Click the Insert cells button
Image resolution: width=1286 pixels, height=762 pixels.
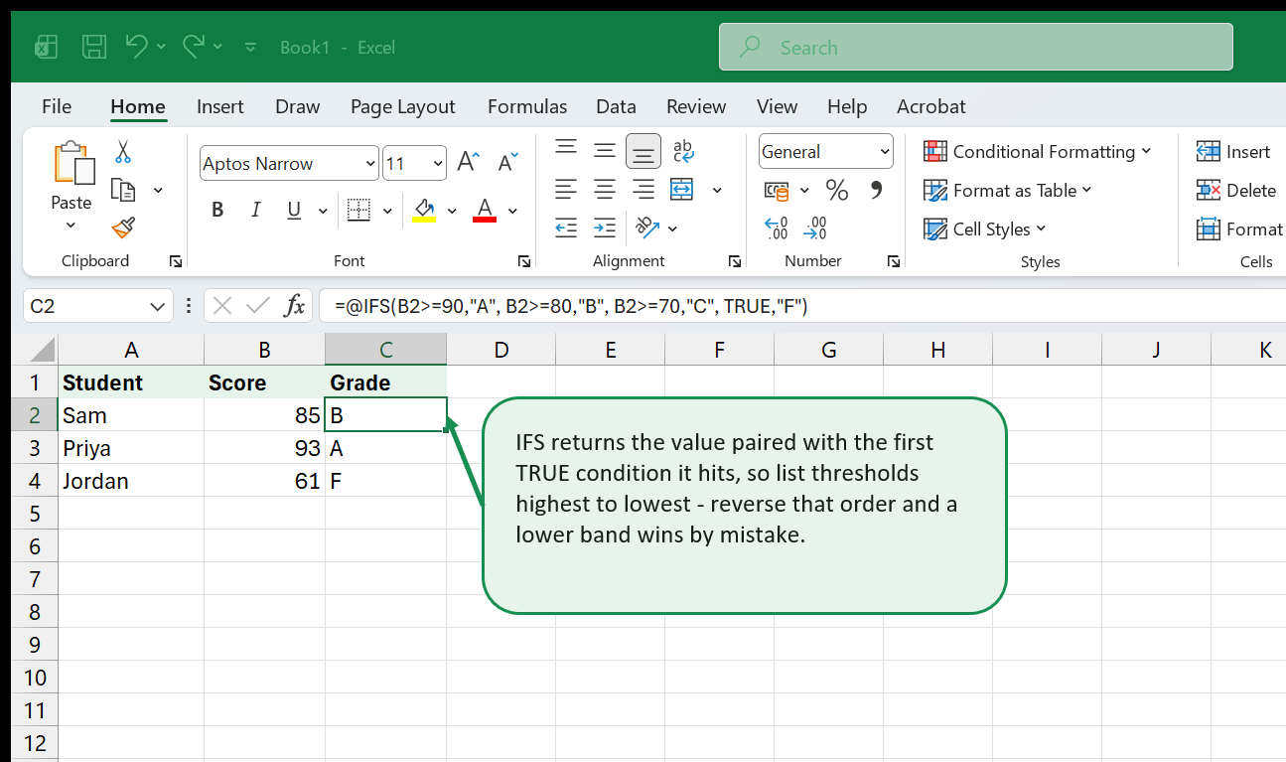[x=1234, y=151]
